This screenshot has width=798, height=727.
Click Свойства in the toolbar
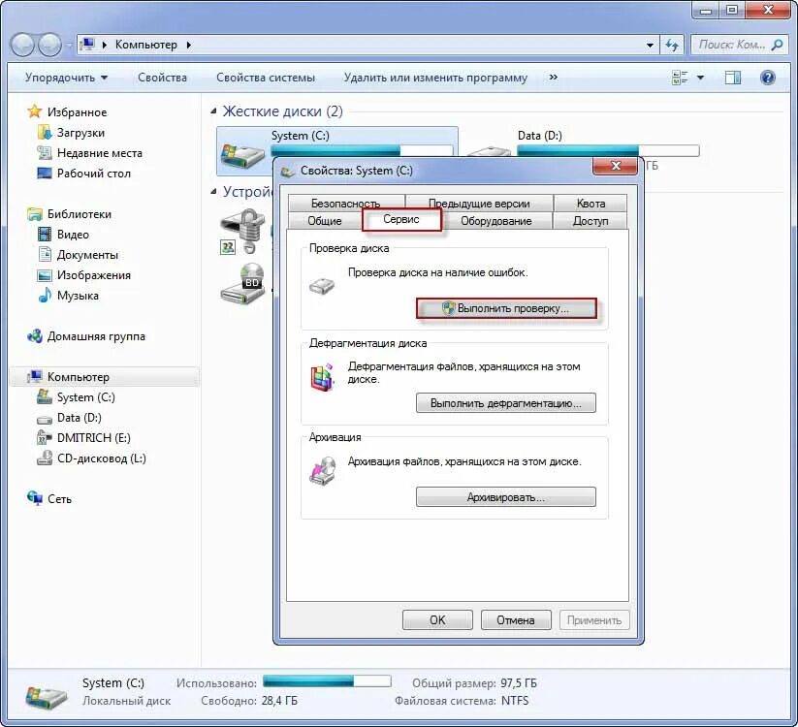click(162, 78)
